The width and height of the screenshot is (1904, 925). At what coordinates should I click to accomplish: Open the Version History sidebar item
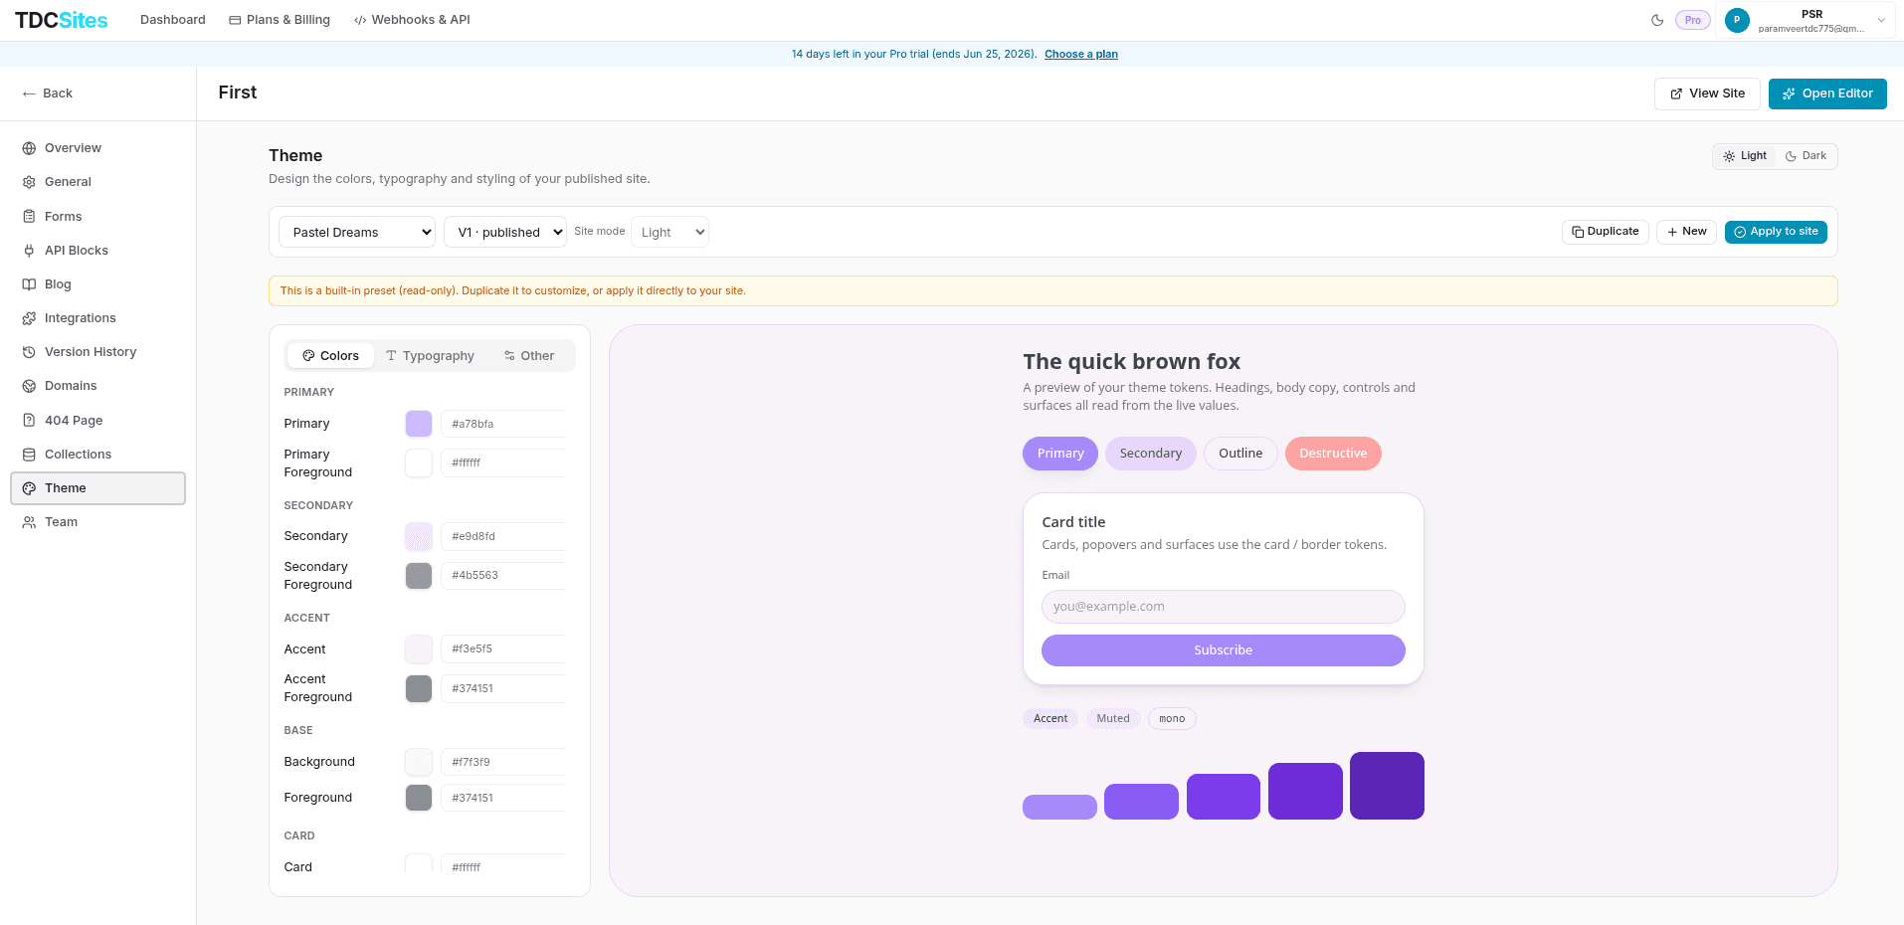(97, 352)
